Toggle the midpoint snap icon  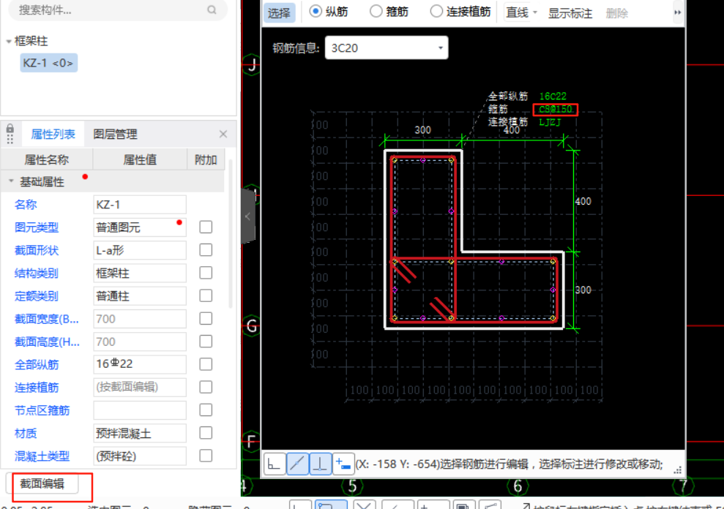(297, 464)
